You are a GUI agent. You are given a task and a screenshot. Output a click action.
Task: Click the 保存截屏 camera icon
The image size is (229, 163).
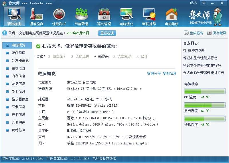(209, 33)
